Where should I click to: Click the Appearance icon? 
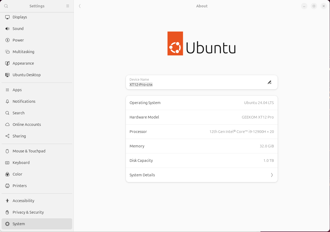point(7,63)
